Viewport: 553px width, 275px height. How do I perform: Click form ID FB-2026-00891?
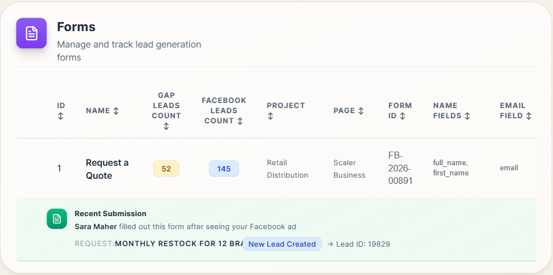click(x=400, y=168)
